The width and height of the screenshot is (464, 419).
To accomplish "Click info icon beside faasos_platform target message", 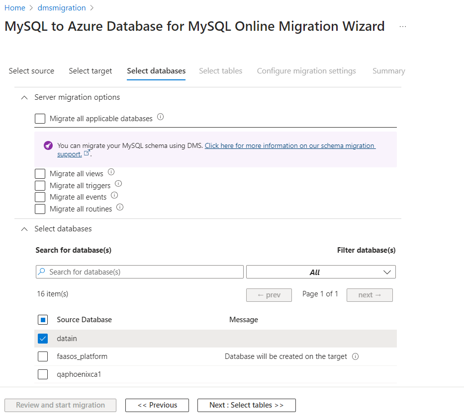I will (355, 356).
